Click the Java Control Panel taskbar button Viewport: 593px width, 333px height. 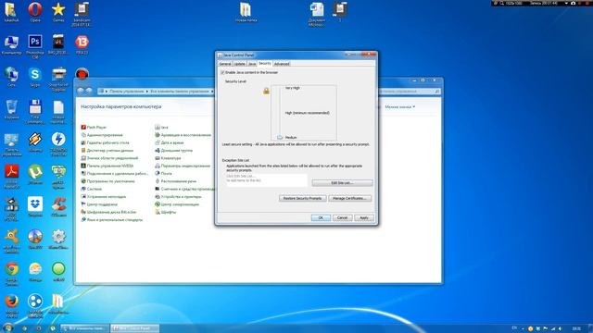135,328
